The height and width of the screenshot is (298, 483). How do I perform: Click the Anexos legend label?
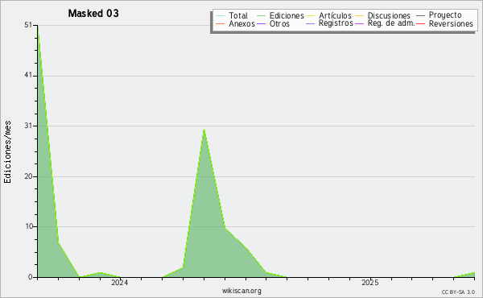point(242,23)
